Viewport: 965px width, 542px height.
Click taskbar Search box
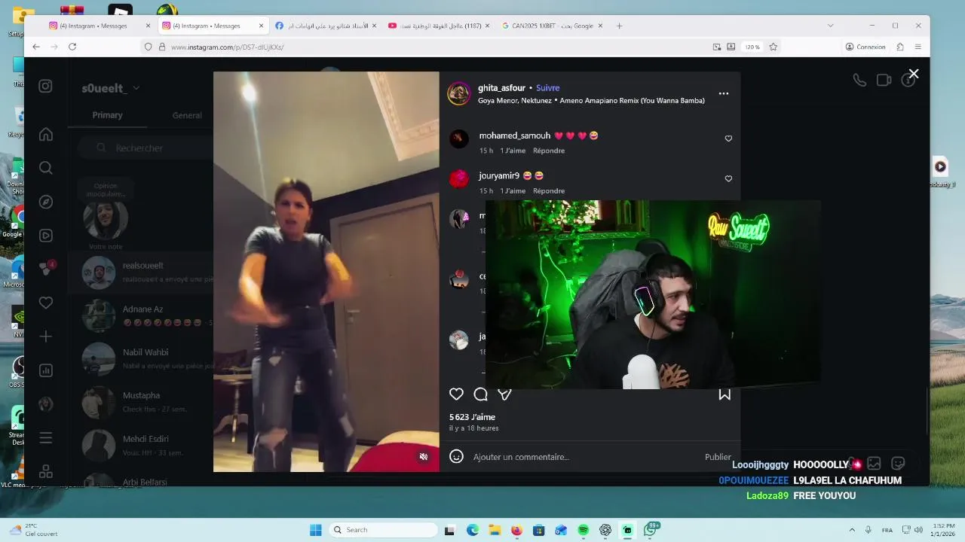pos(382,530)
